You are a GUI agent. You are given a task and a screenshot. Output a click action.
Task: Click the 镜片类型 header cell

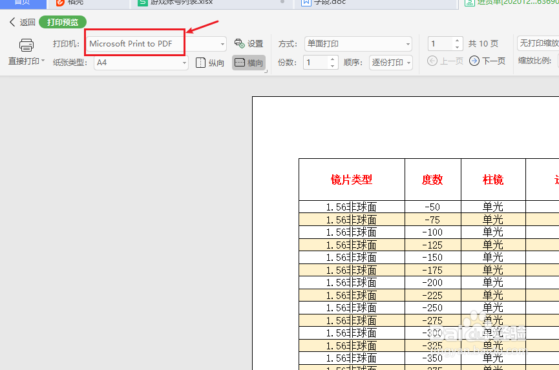point(352,180)
